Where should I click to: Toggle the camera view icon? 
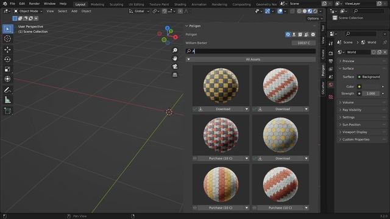tap(175, 66)
